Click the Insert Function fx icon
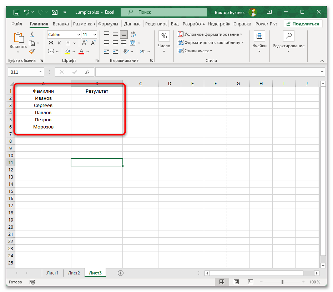The width and height of the screenshot is (333, 292). 87,72
